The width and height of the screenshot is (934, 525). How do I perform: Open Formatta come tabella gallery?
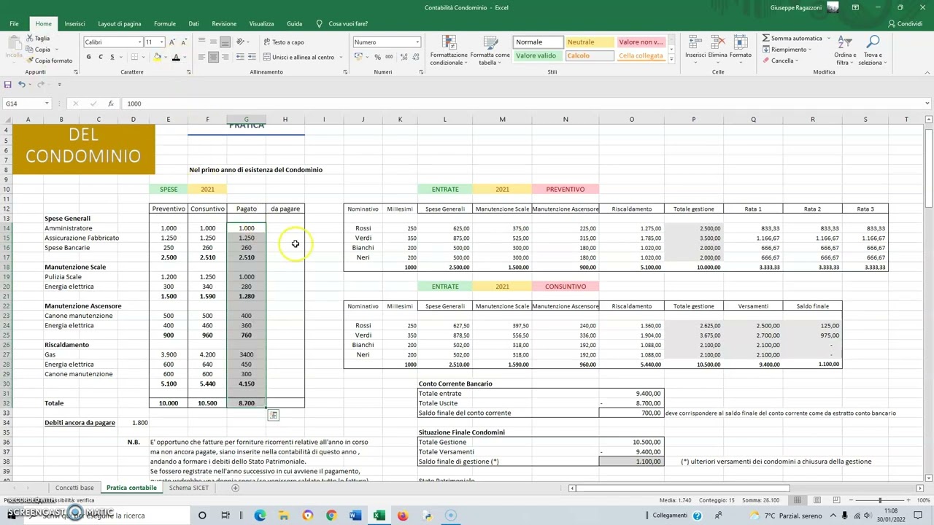[490, 50]
